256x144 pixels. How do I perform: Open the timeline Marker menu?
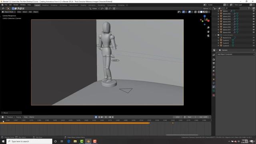pyautogui.click(x=32, y=117)
